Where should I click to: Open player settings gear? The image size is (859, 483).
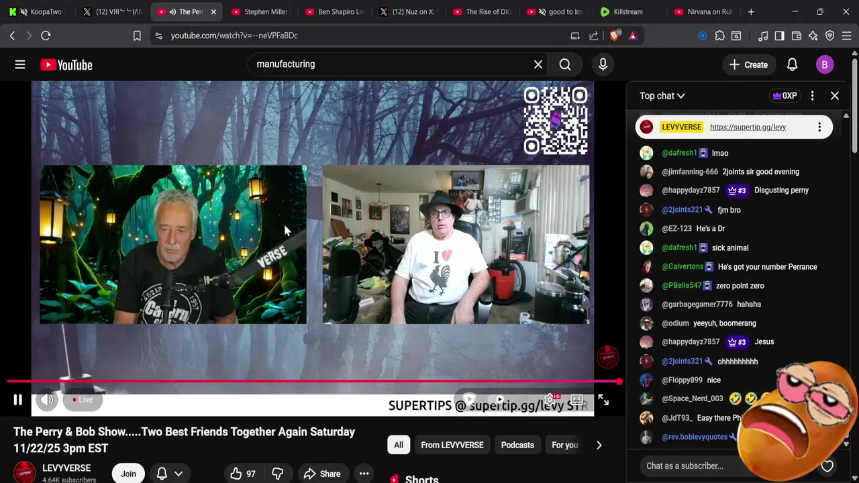tap(549, 400)
